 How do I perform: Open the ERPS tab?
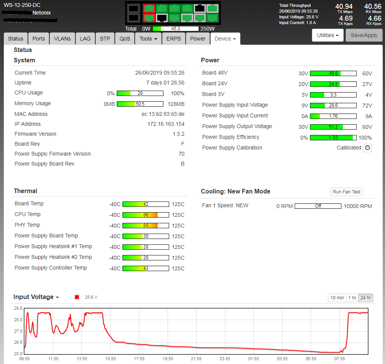[174, 39]
